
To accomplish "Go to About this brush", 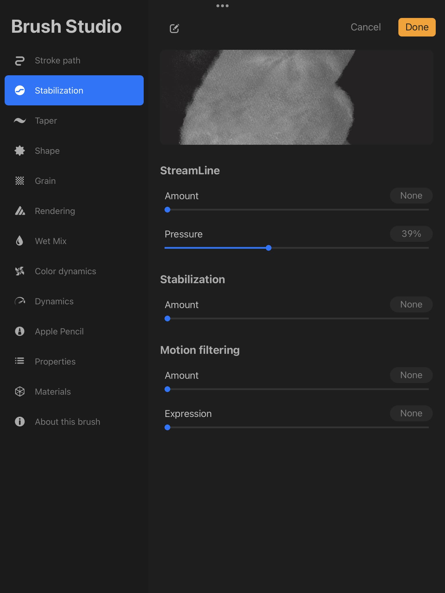I will click(x=68, y=422).
